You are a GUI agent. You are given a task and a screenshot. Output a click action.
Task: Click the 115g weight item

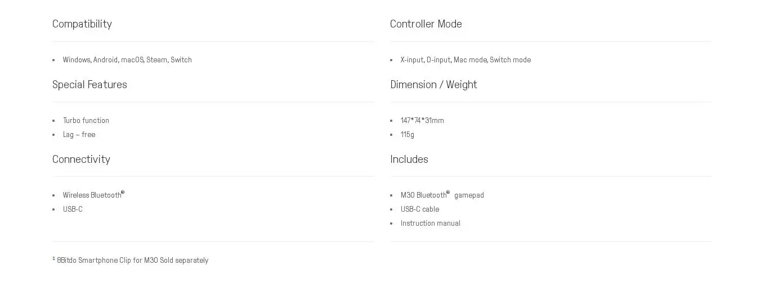tap(408, 134)
